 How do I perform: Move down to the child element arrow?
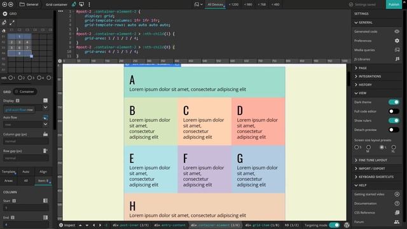[87, 225]
